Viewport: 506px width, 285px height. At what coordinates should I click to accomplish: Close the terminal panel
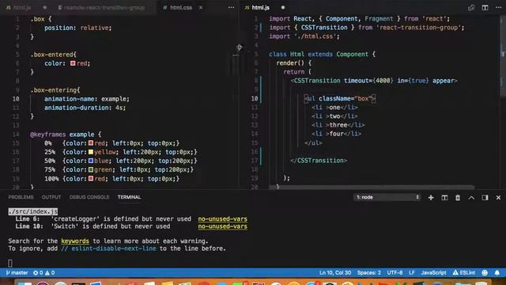[x=498, y=197]
